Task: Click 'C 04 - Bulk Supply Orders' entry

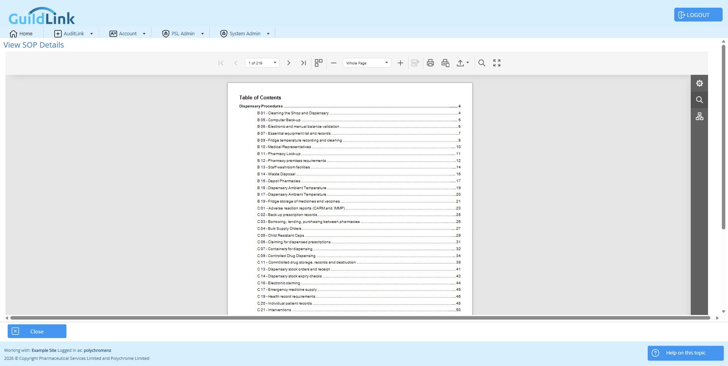Action: [x=280, y=229]
